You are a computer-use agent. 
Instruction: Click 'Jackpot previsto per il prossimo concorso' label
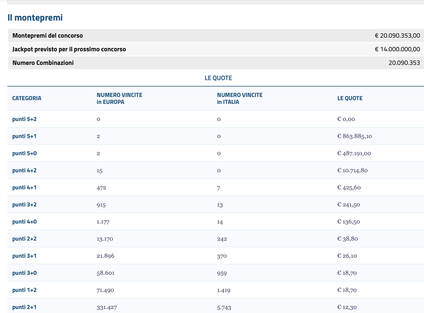tap(69, 49)
